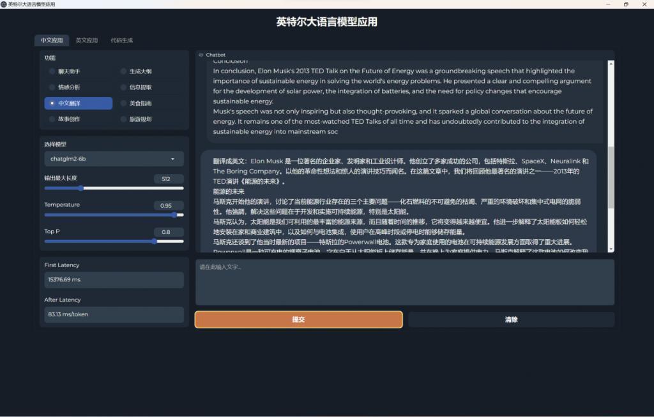Switch to 故事创作 story creation mode
This screenshot has width=654, height=417.
tap(70, 119)
